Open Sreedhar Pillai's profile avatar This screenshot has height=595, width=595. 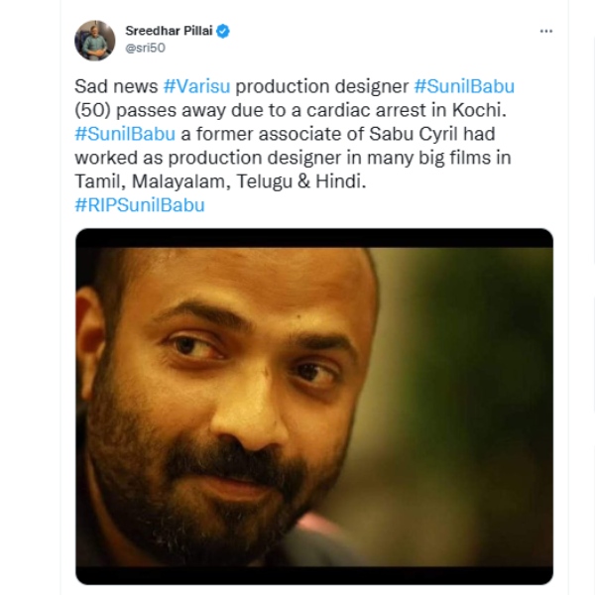point(95,40)
